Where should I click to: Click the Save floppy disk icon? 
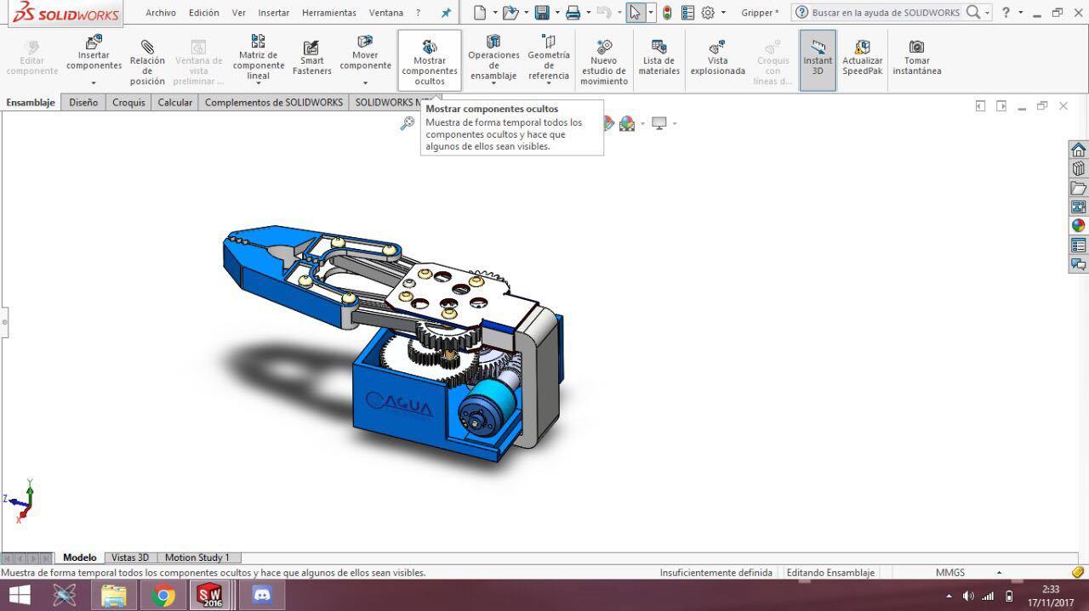(x=541, y=13)
